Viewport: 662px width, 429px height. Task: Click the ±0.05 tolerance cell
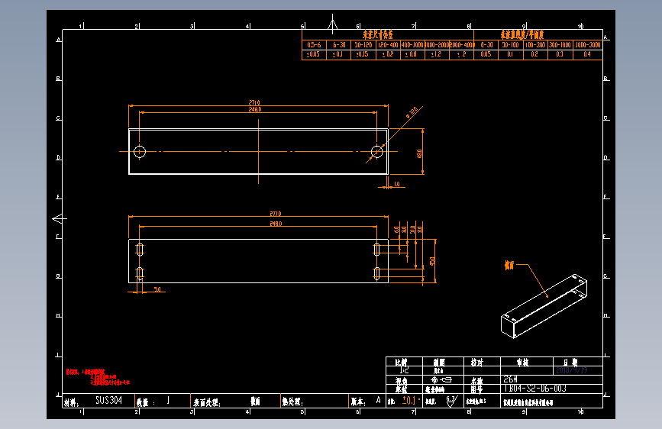313,54
